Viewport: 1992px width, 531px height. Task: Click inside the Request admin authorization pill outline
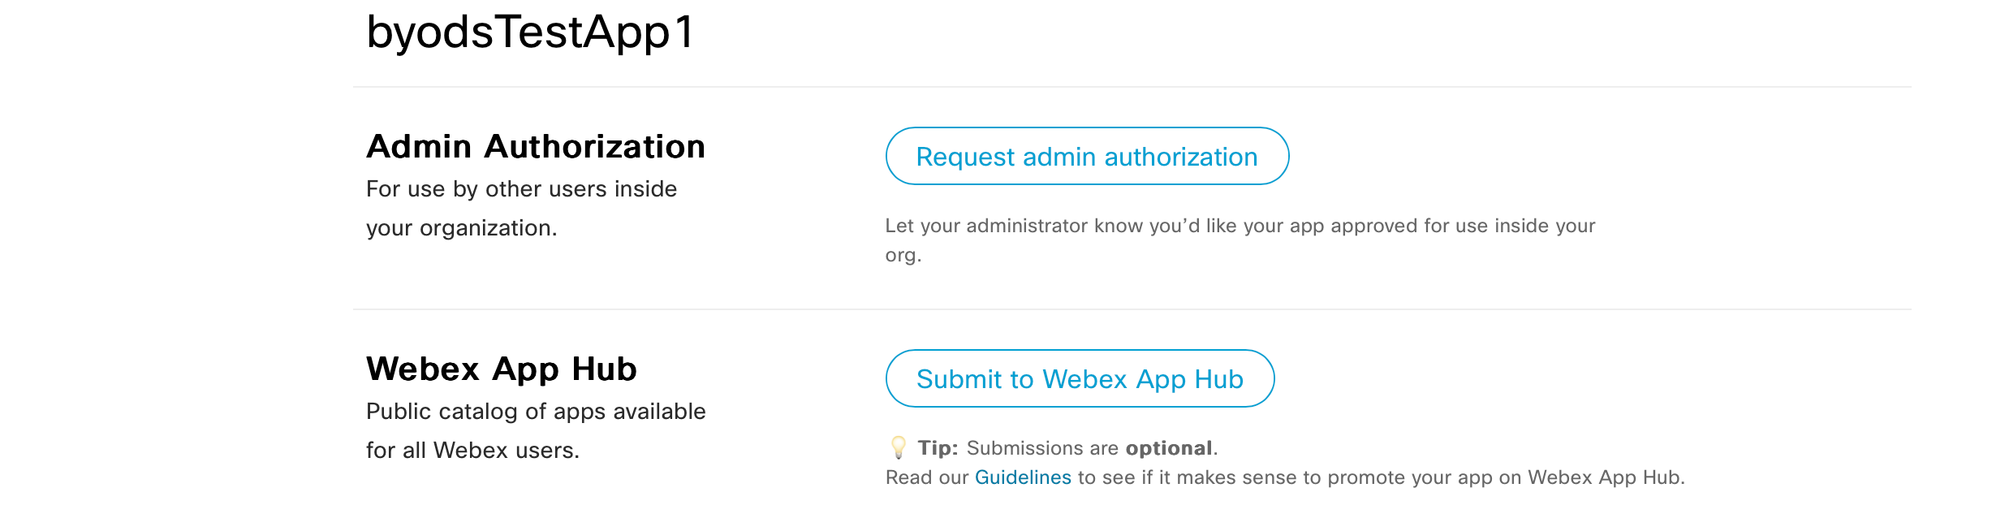tap(1085, 157)
